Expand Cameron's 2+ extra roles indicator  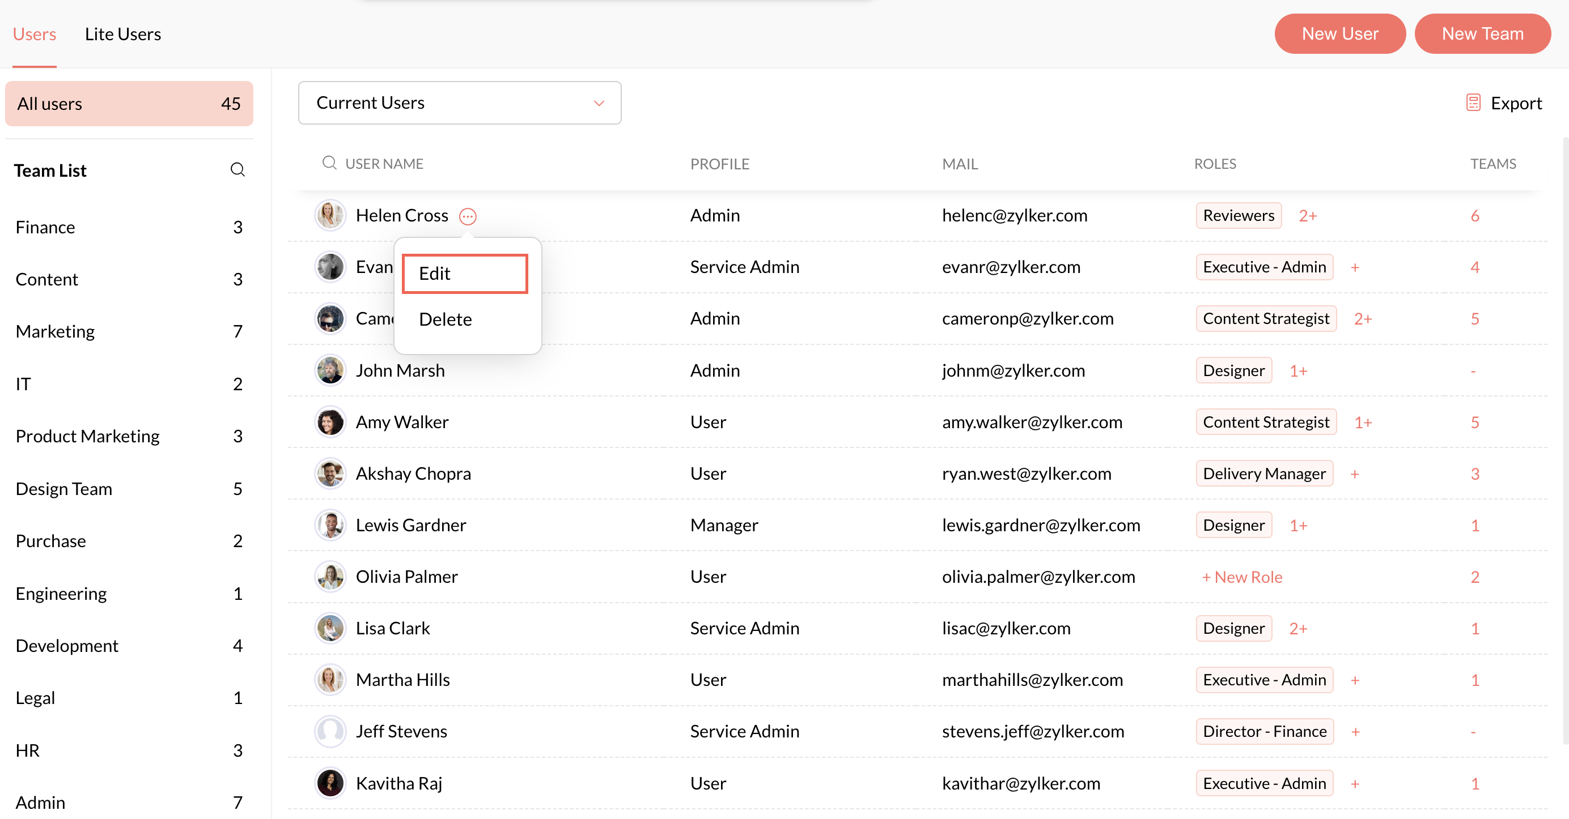pos(1363,319)
